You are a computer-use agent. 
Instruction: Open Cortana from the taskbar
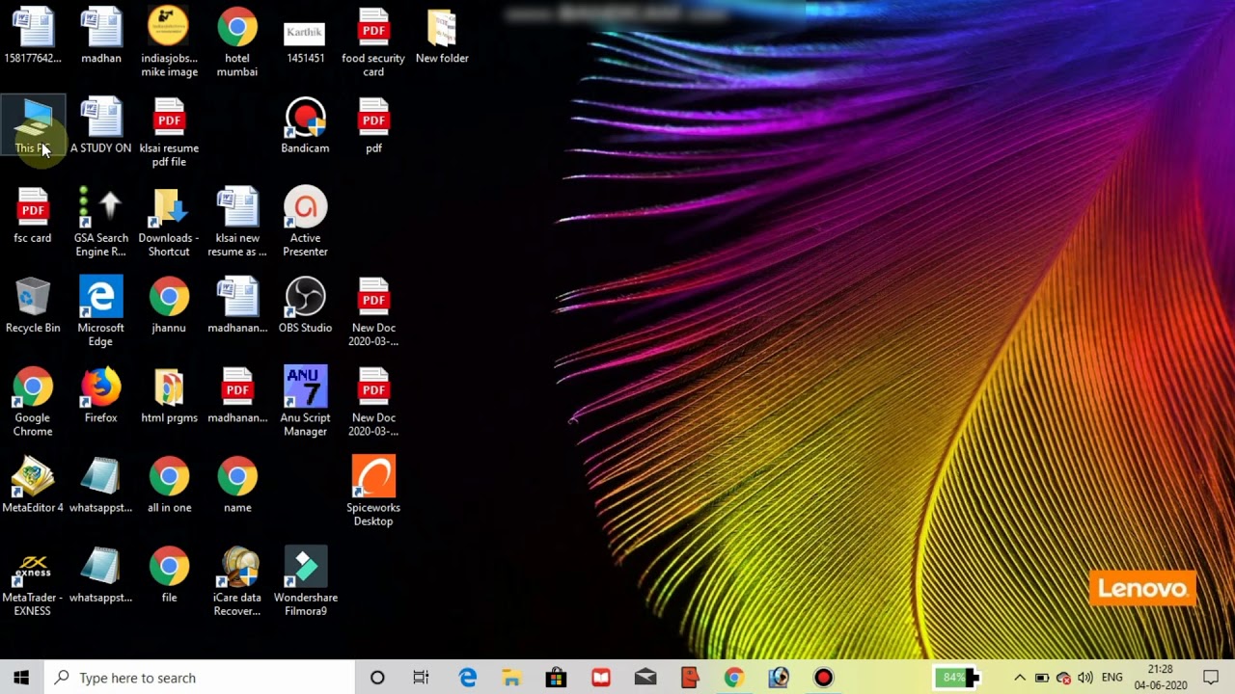pyautogui.click(x=377, y=678)
